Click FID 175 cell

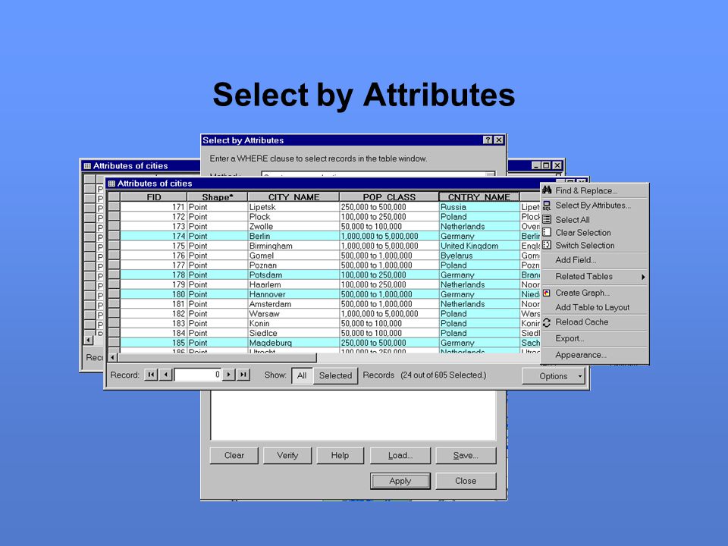click(154, 246)
